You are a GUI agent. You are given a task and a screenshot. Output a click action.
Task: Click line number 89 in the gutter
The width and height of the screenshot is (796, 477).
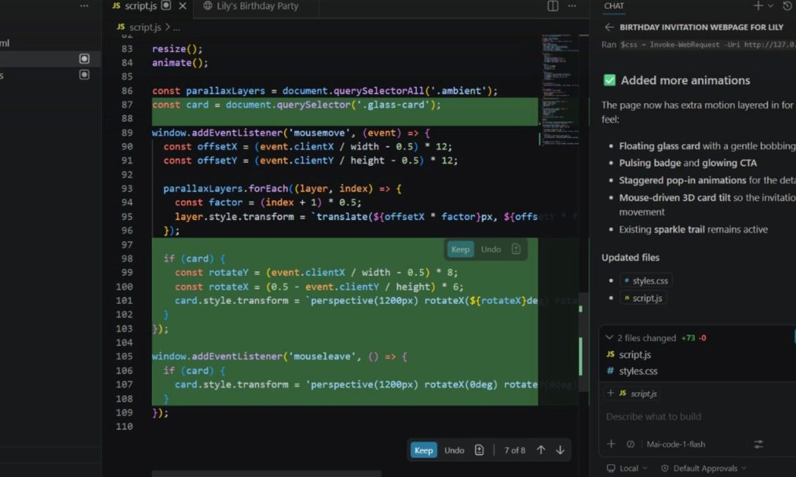[126, 132]
